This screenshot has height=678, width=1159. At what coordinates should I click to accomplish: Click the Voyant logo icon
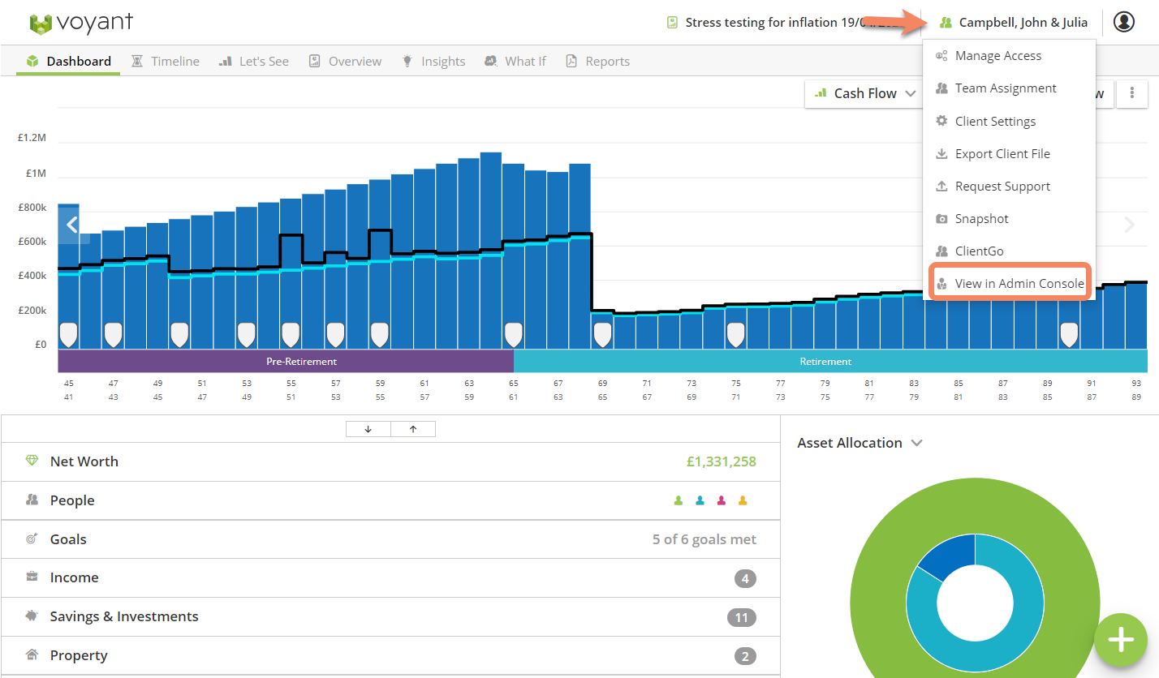coord(40,24)
